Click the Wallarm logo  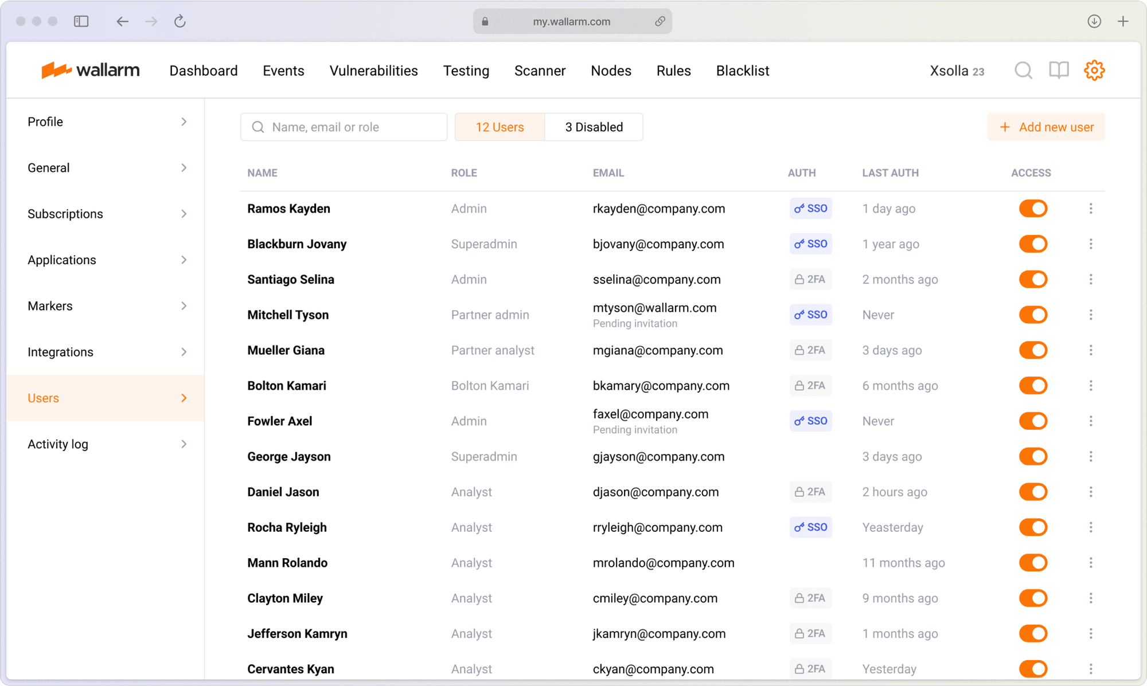point(91,70)
